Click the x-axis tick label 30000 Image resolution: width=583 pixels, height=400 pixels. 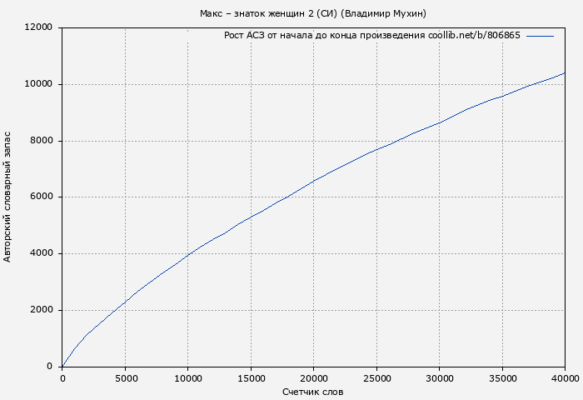(x=439, y=377)
